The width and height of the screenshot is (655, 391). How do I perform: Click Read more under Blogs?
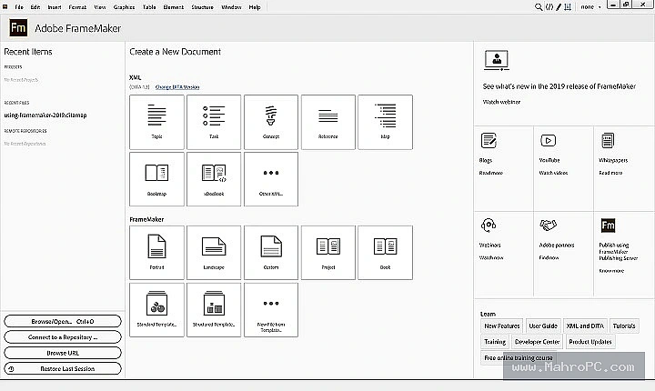(491, 173)
